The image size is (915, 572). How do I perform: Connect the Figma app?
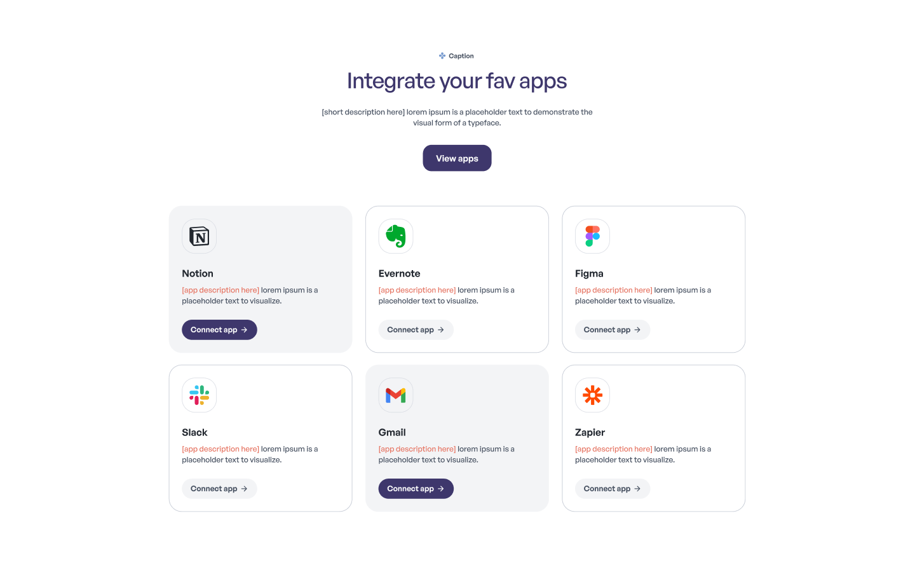click(x=612, y=330)
